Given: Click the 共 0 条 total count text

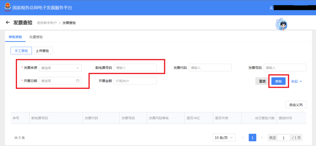Looking at the screenshot, I should [20, 138].
